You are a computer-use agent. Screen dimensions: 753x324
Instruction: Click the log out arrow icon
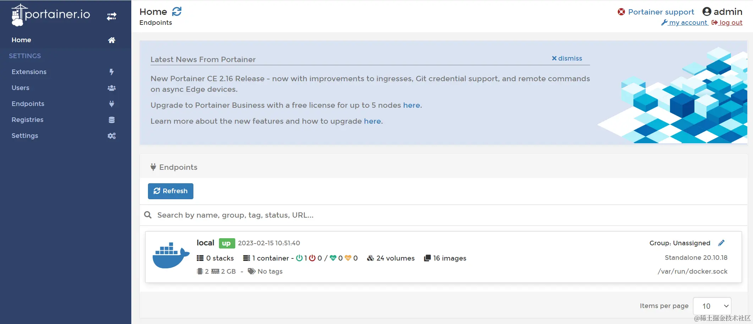tap(715, 22)
